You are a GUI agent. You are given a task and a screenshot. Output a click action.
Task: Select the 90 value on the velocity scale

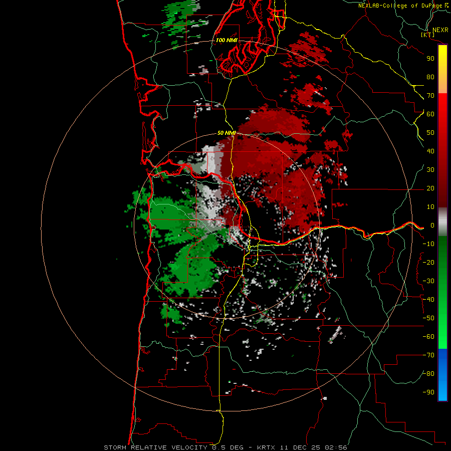(430, 59)
